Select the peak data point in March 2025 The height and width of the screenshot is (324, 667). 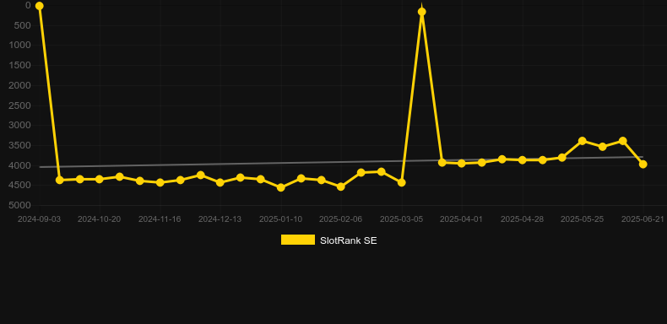coord(421,12)
